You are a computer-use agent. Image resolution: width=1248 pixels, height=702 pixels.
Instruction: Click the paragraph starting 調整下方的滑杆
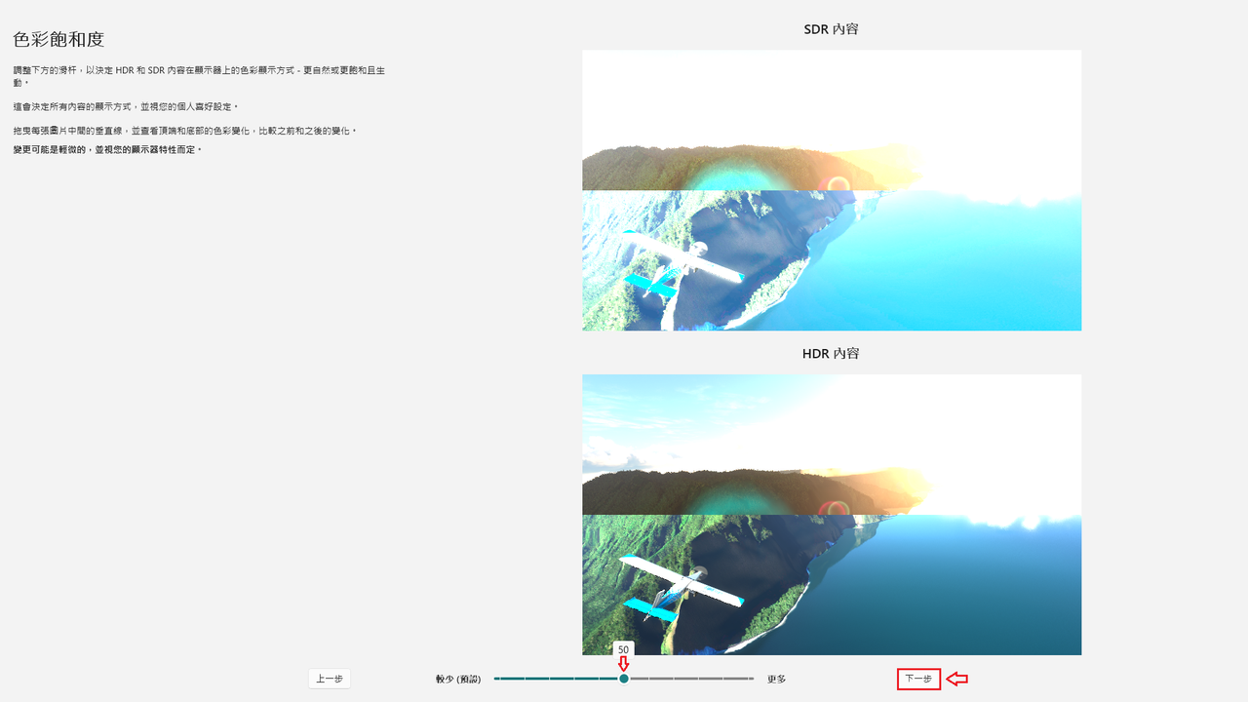[x=200, y=76]
